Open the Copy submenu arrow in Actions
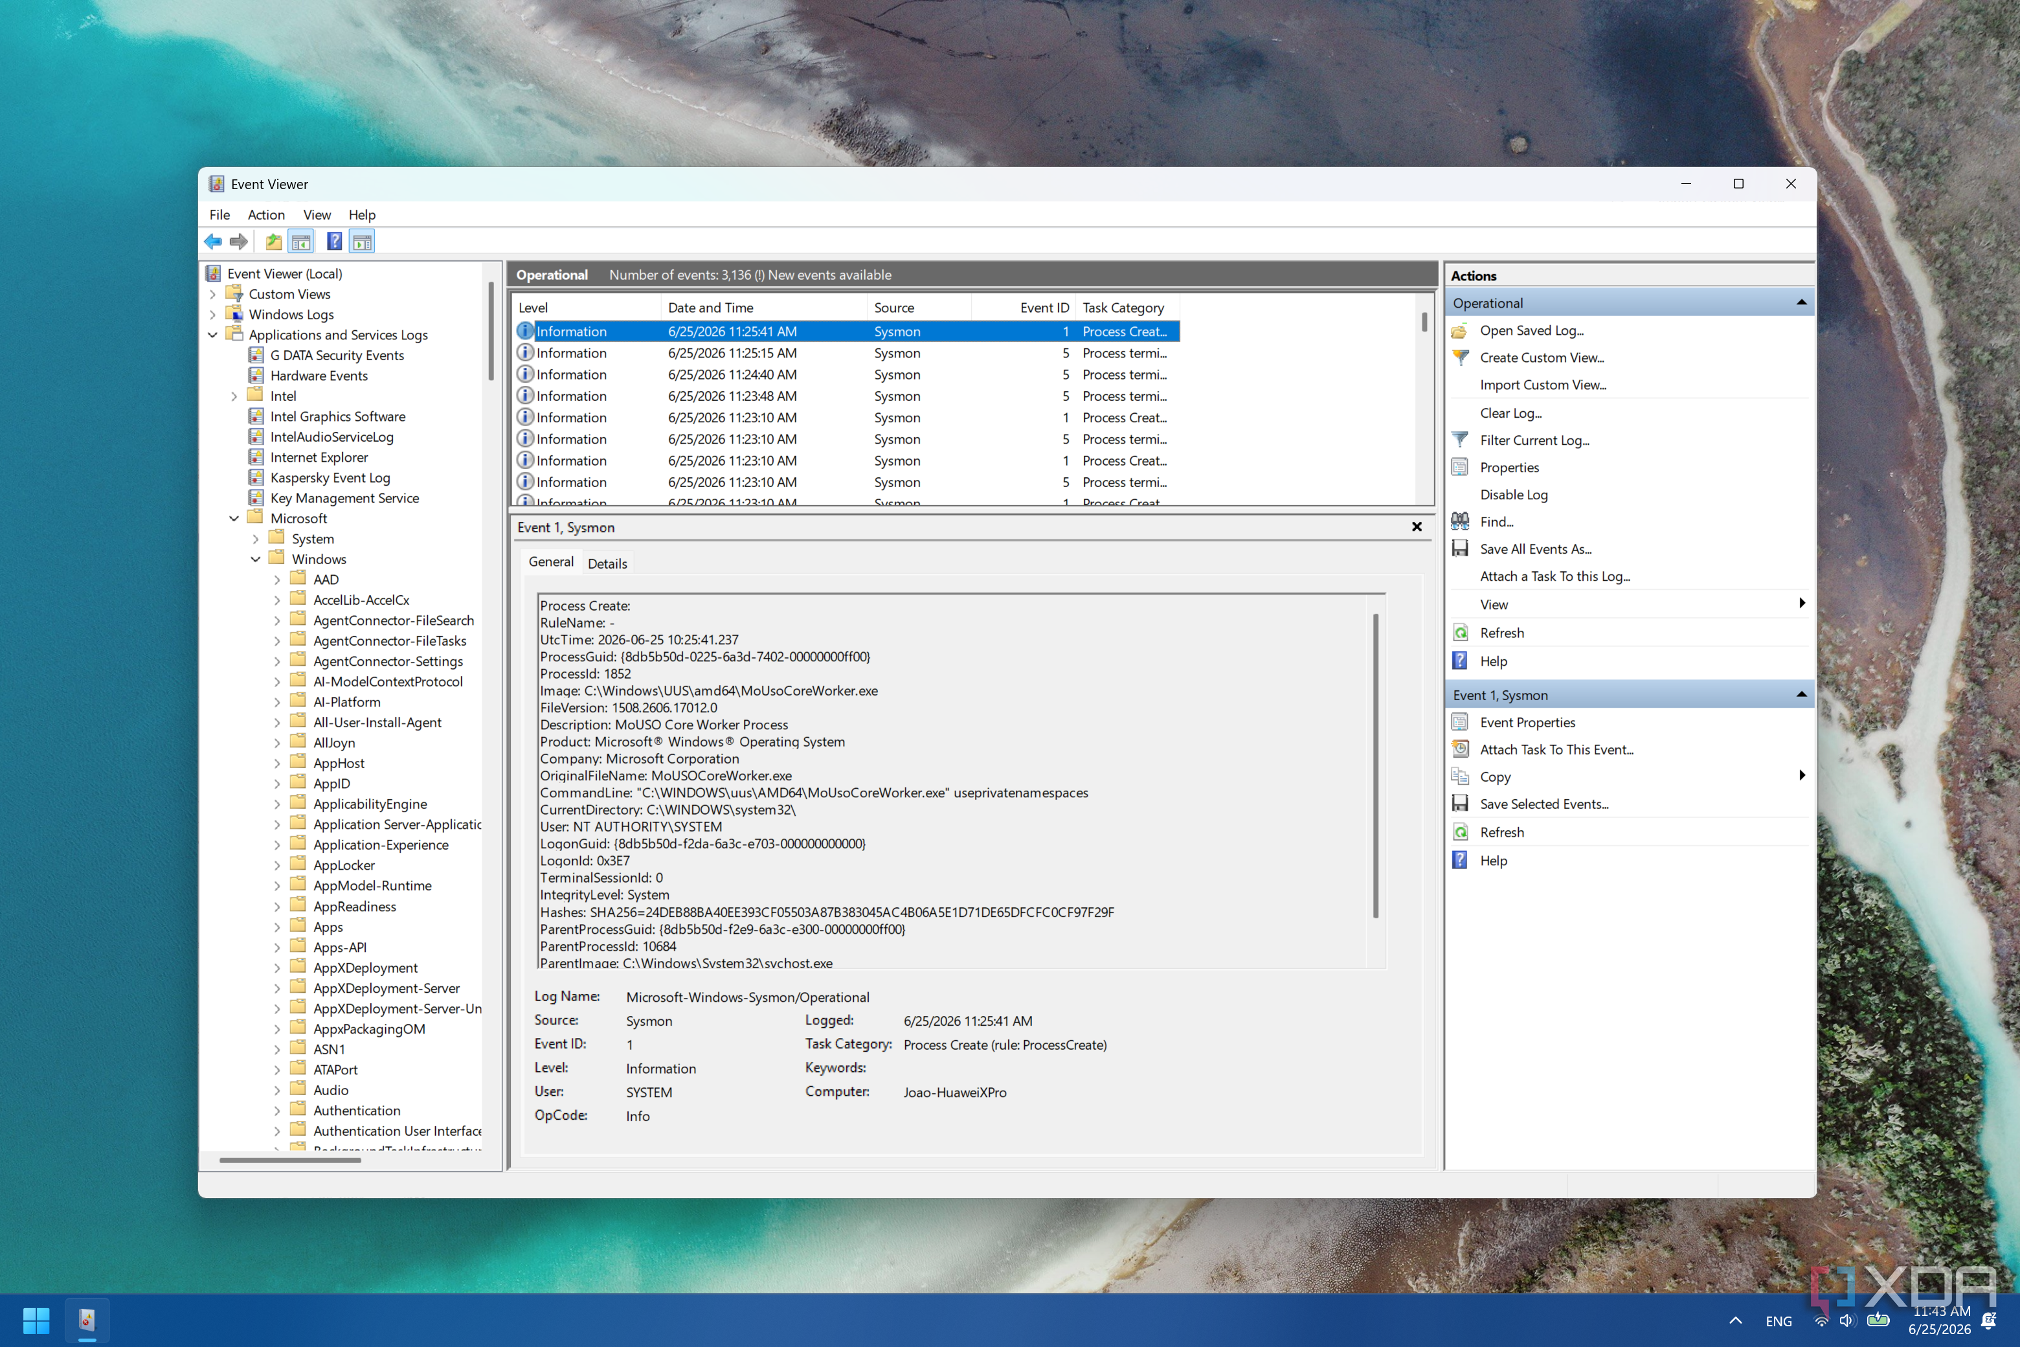Screen dimensions: 2020x1347 (1801, 776)
